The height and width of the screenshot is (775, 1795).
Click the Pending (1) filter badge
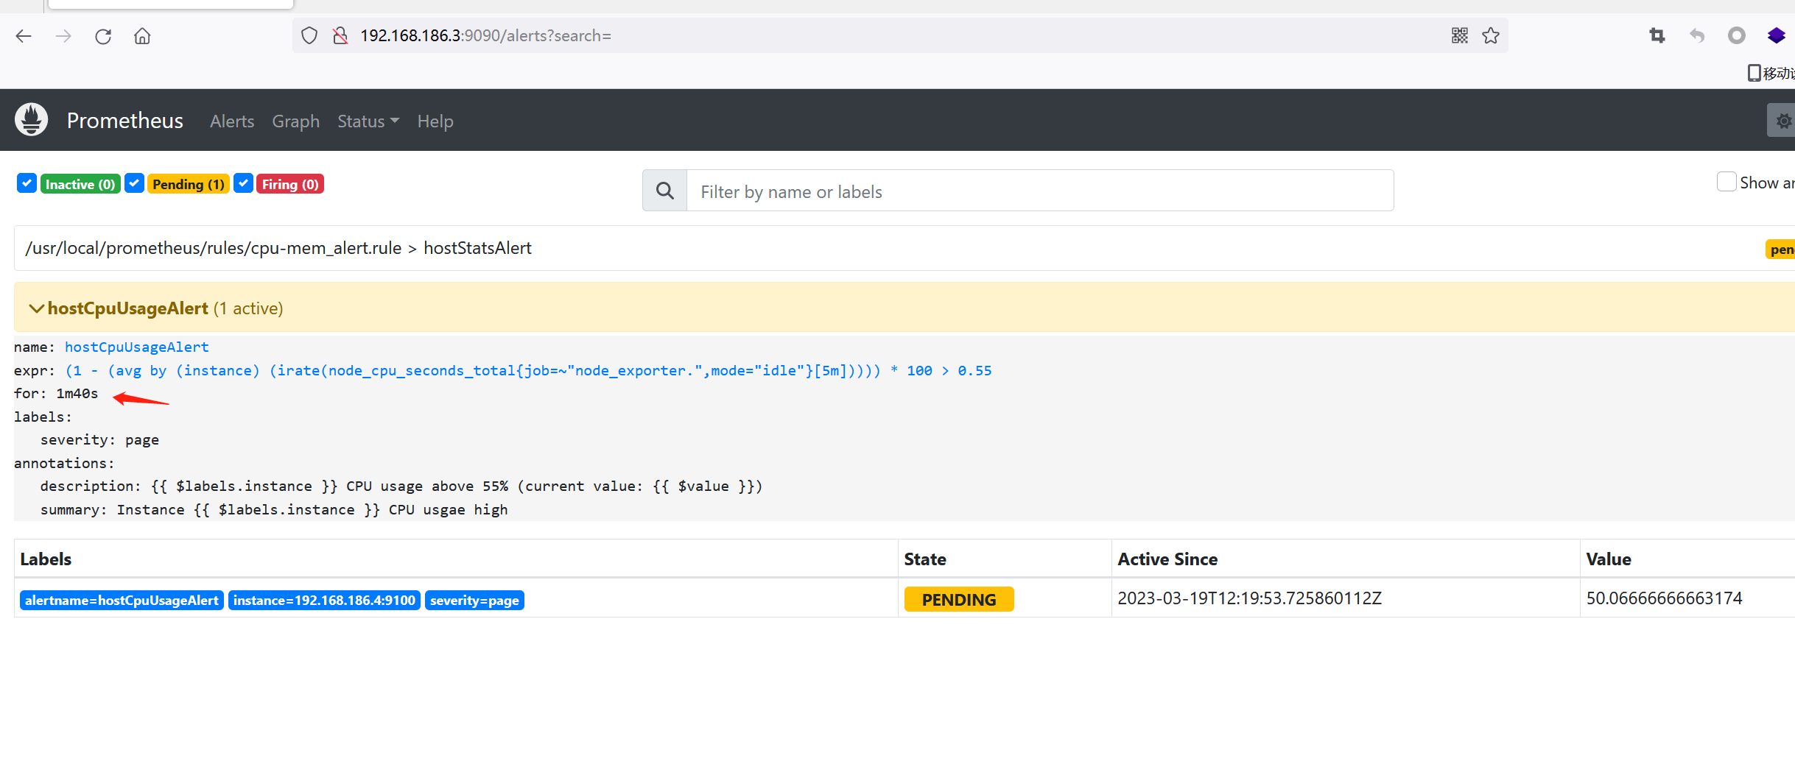189,184
